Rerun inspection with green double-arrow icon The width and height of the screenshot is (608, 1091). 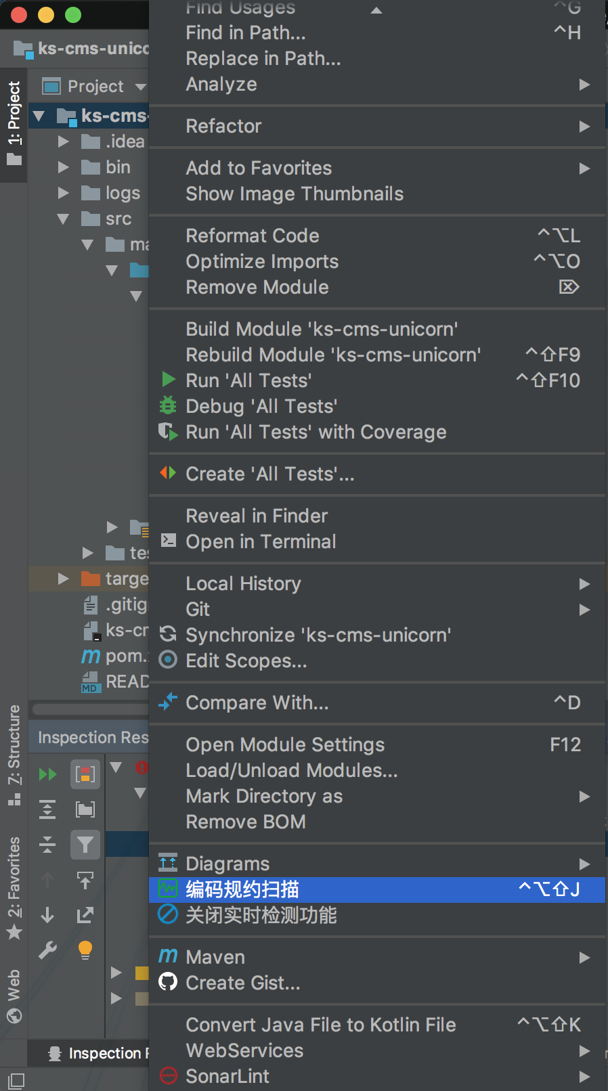[47, 774]
